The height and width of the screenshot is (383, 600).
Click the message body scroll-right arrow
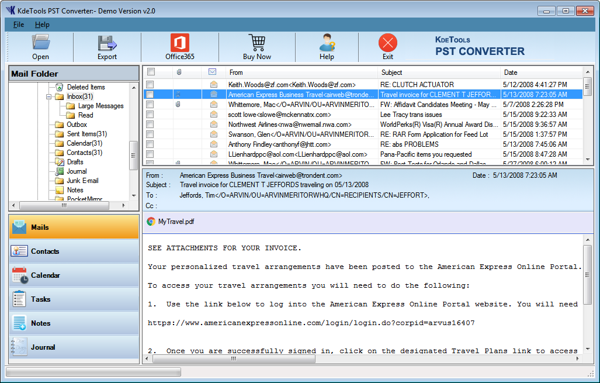[577, 359]
